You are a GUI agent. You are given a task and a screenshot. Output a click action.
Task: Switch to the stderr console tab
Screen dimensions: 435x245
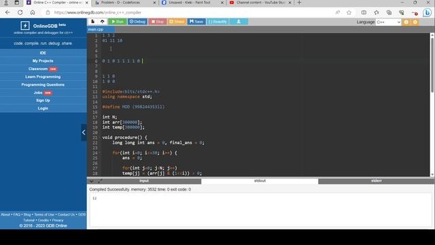(376, 181)
